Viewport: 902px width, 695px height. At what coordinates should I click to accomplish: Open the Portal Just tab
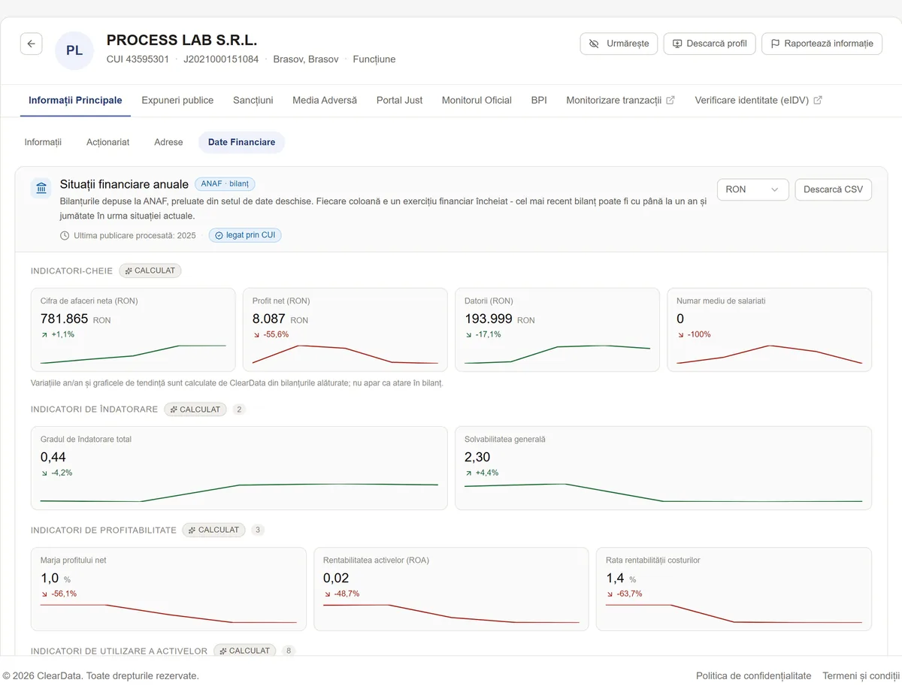pos(400,100)
